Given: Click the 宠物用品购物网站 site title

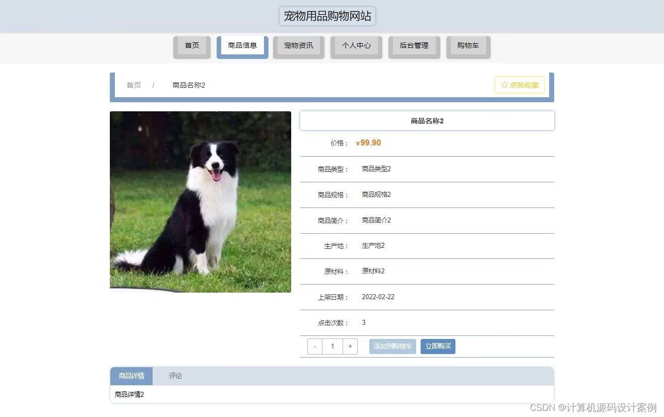Looking at the screenshot, I should coord(327,16).
